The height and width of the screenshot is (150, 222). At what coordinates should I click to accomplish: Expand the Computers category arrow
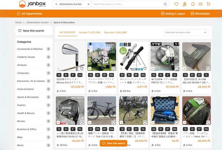[x=48, y=73]
